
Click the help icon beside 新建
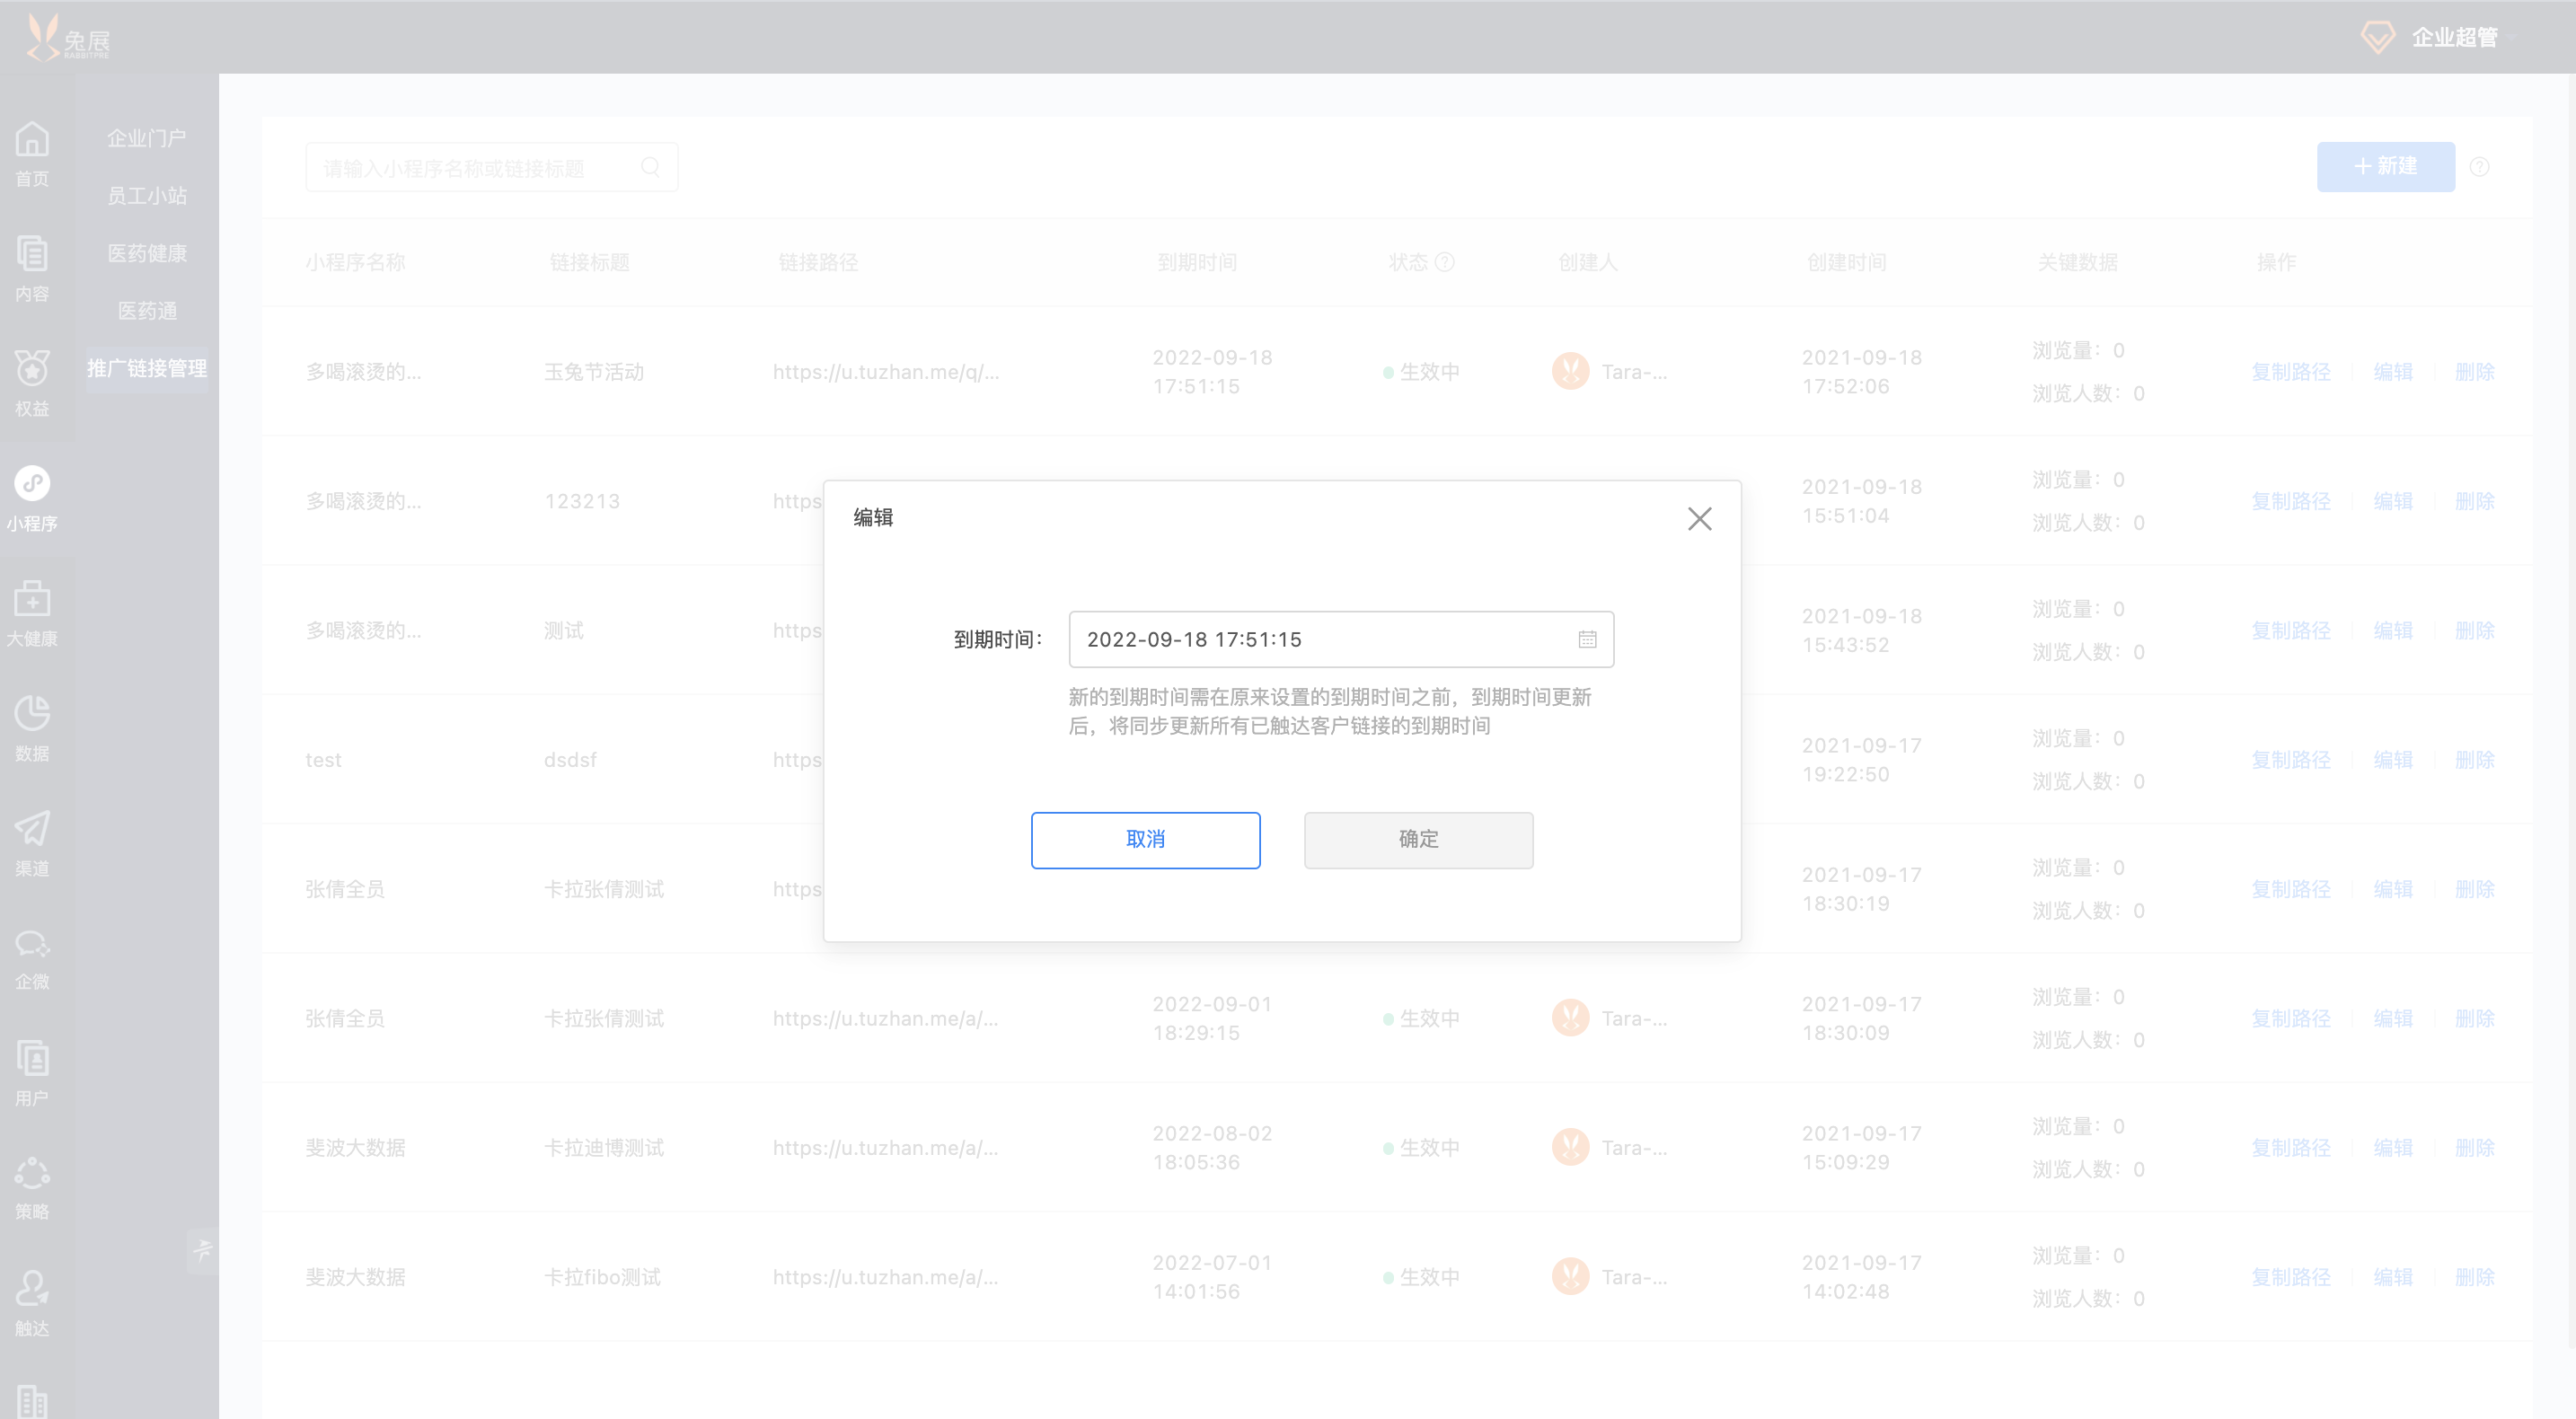2479,167
